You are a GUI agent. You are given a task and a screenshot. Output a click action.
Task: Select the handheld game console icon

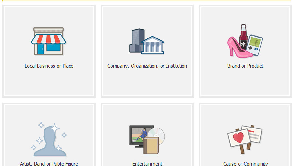pyautogui.click(x=255, y=45)
